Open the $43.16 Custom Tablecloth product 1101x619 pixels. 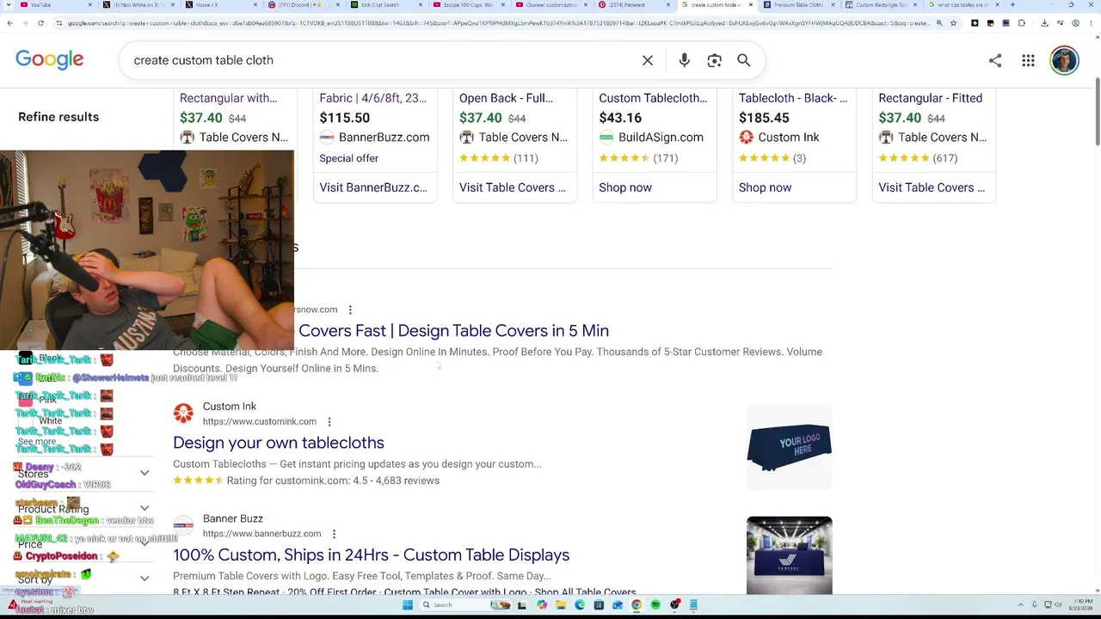[654, 118]
